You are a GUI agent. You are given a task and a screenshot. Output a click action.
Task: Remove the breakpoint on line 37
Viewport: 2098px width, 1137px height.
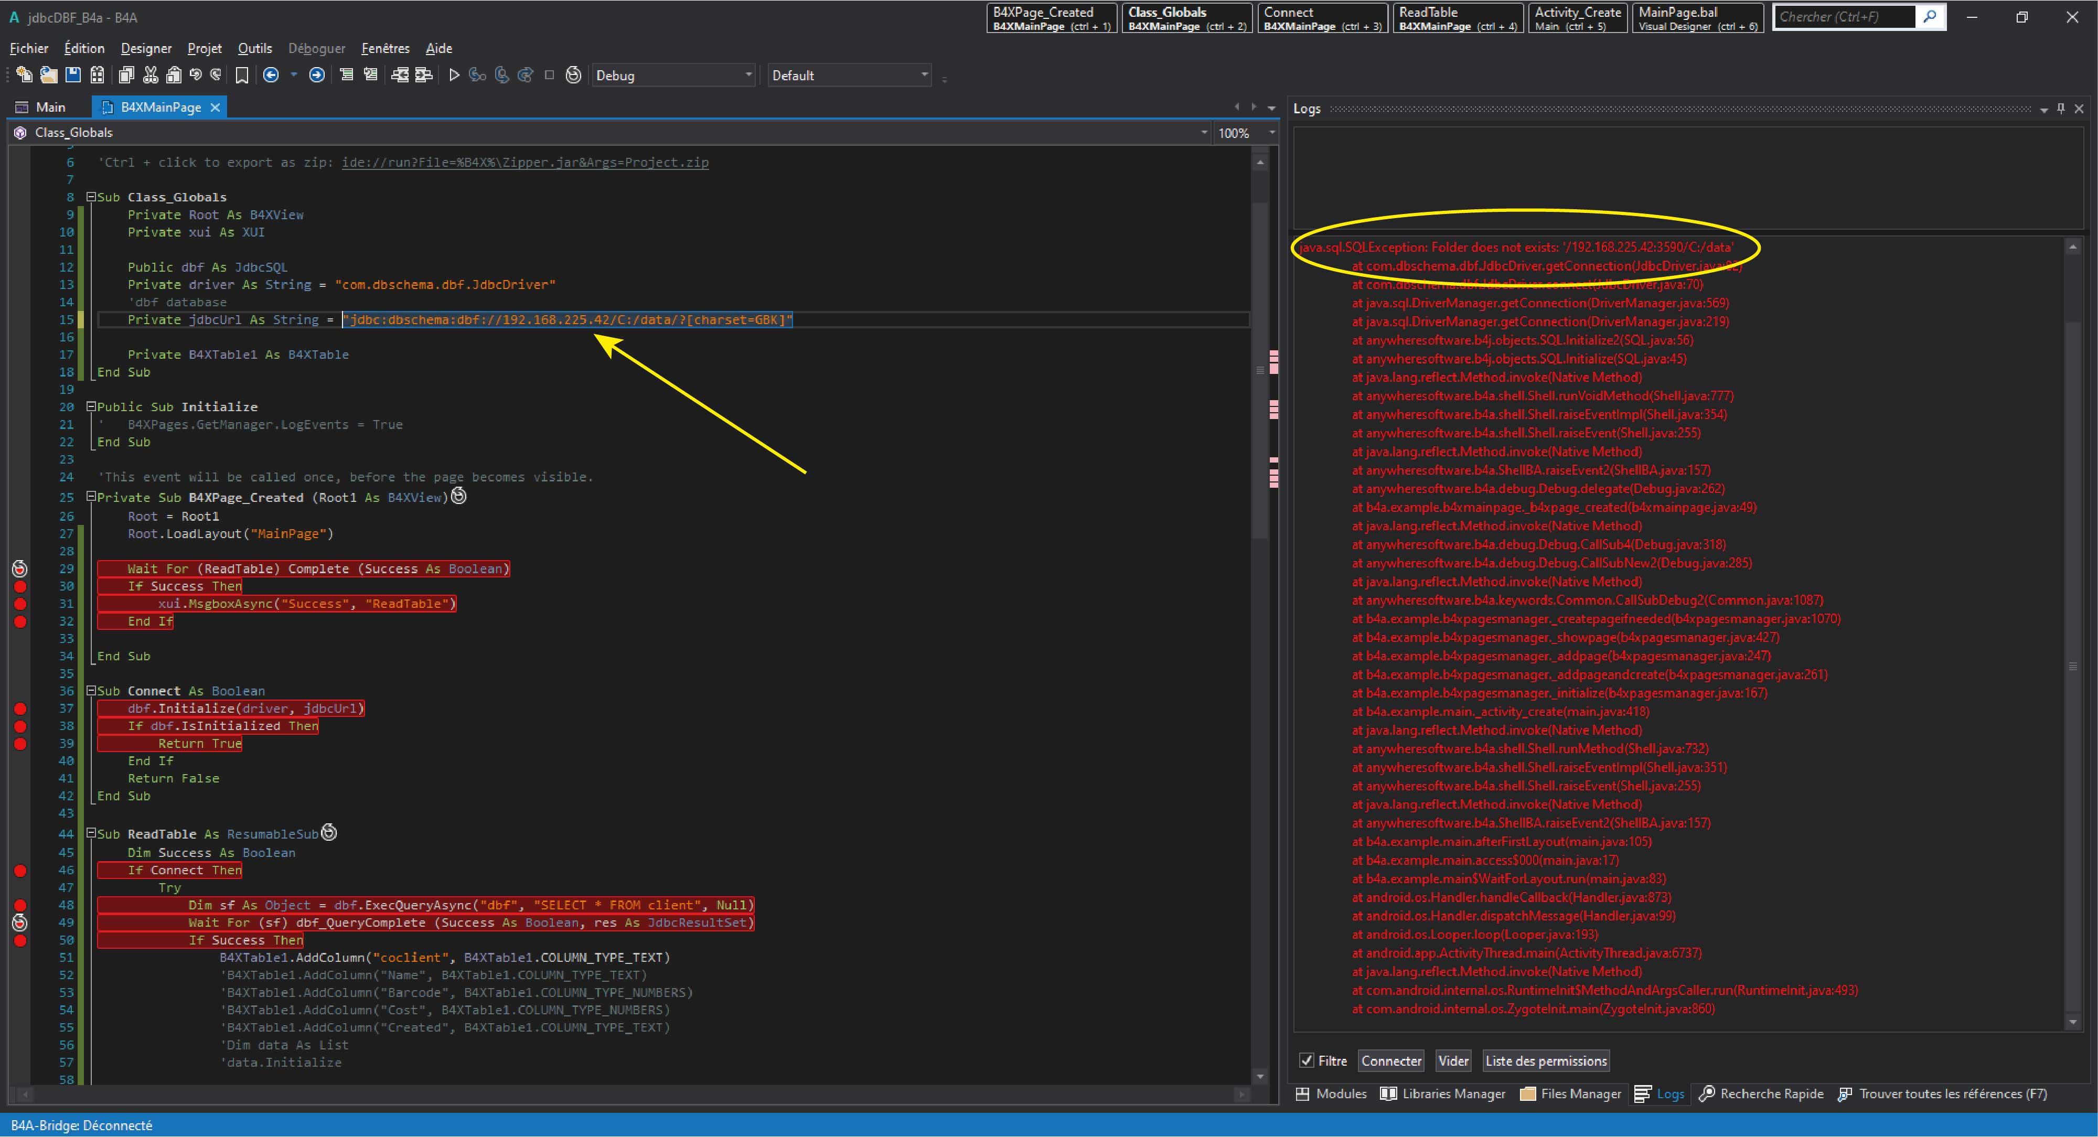point(20,709)
